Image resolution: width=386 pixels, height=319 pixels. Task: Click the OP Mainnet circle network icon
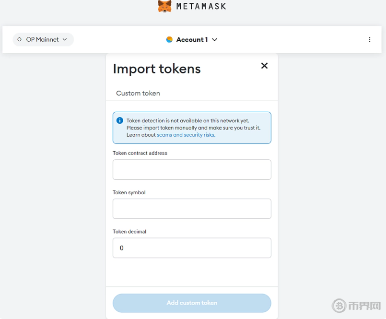tap(20, 39)
